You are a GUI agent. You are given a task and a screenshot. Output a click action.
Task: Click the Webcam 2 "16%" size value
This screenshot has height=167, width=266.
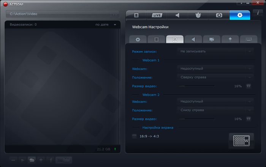[x=238, y=119]
